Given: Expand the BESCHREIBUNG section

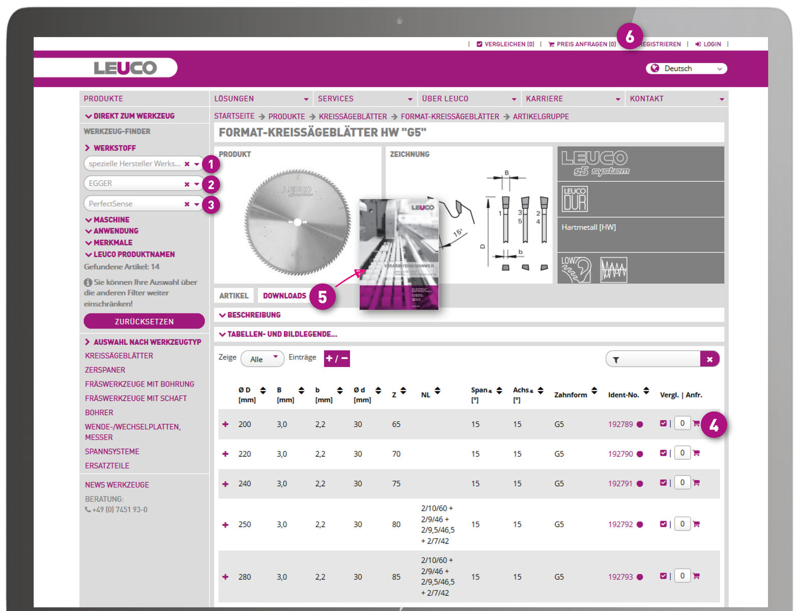Looking at the screenshot, I should point(250,315).
